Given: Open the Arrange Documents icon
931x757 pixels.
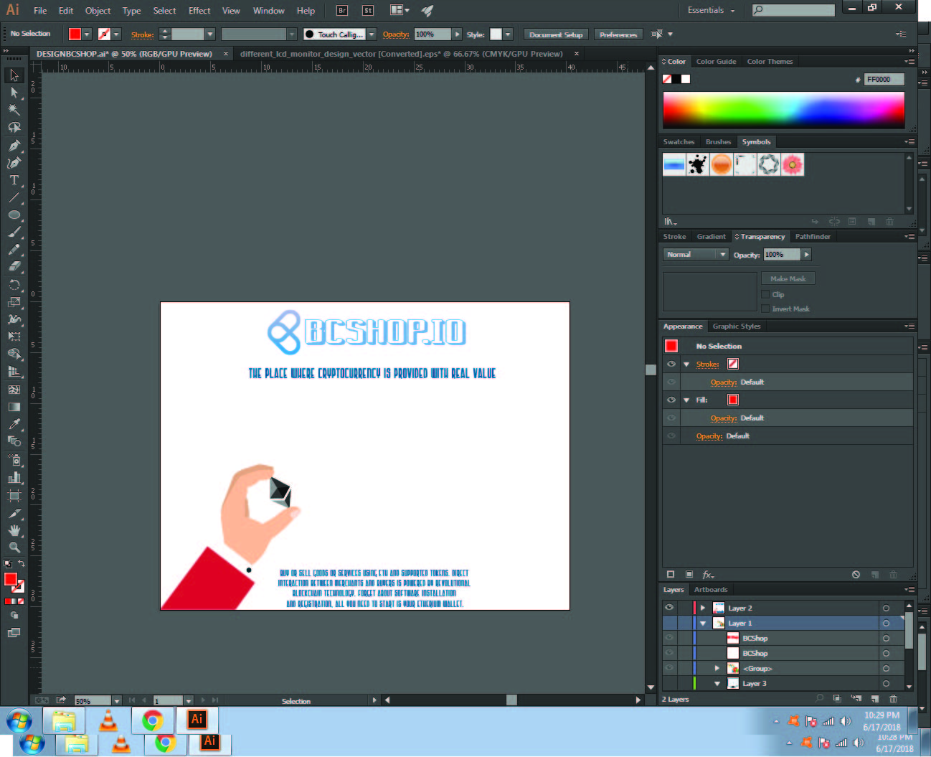Looking at the screenshot, I should pyautogui.click(x=400, y=11).
